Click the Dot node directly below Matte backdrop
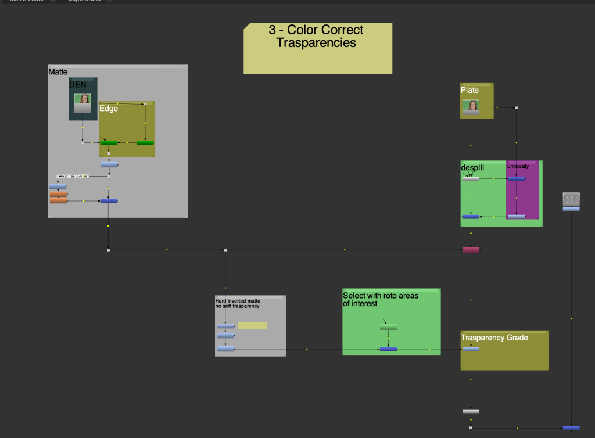This screenshot has width=595, height=438. point(109,250)
